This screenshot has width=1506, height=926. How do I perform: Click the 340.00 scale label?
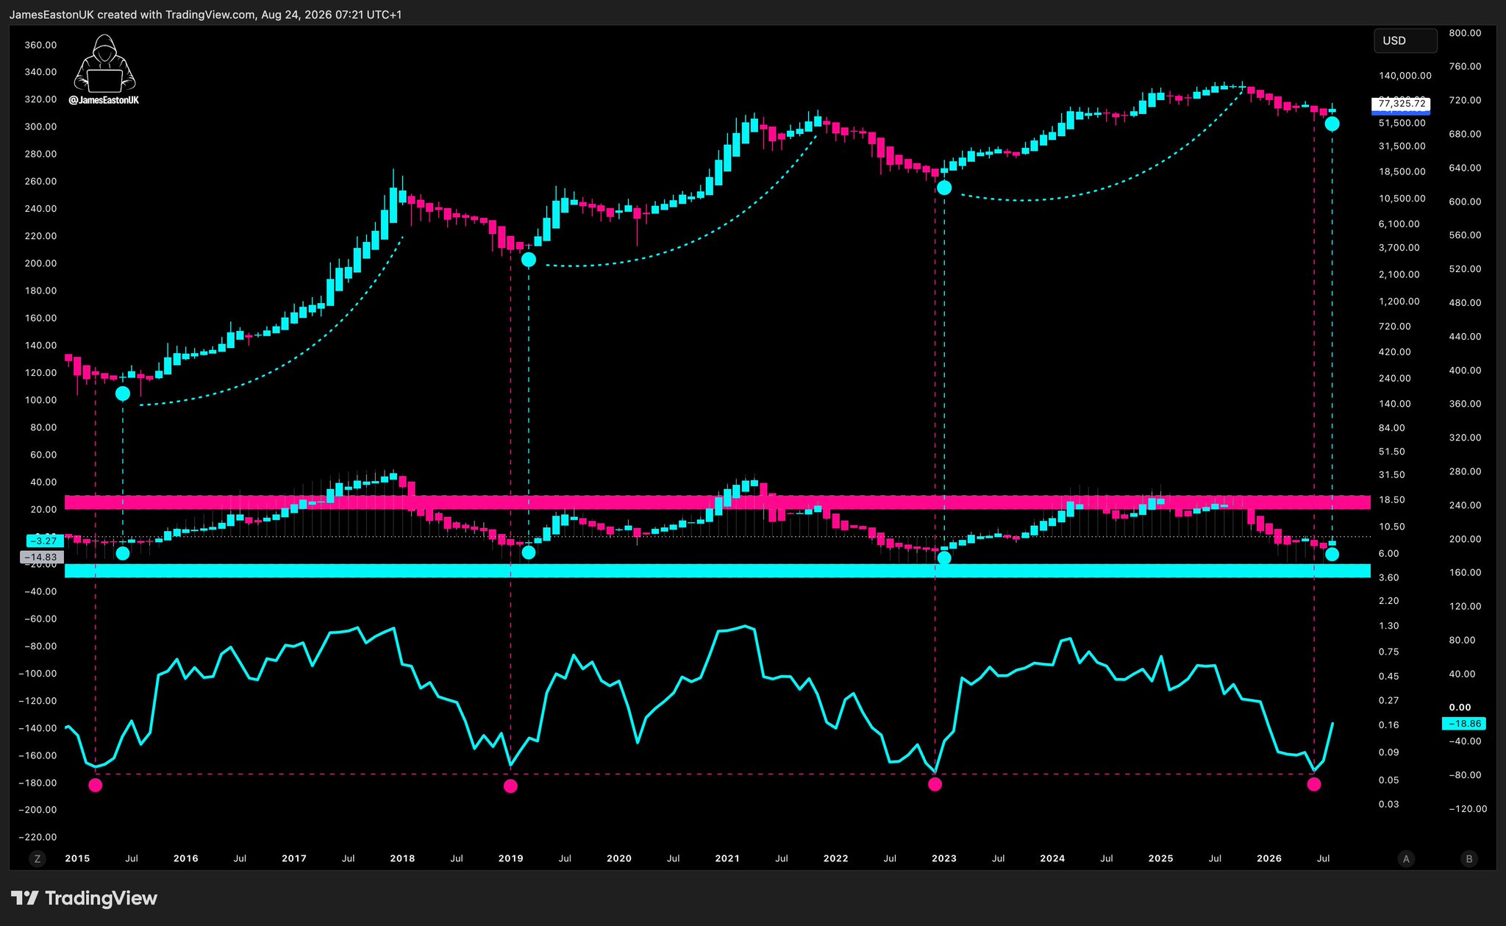tap(40, 72)
